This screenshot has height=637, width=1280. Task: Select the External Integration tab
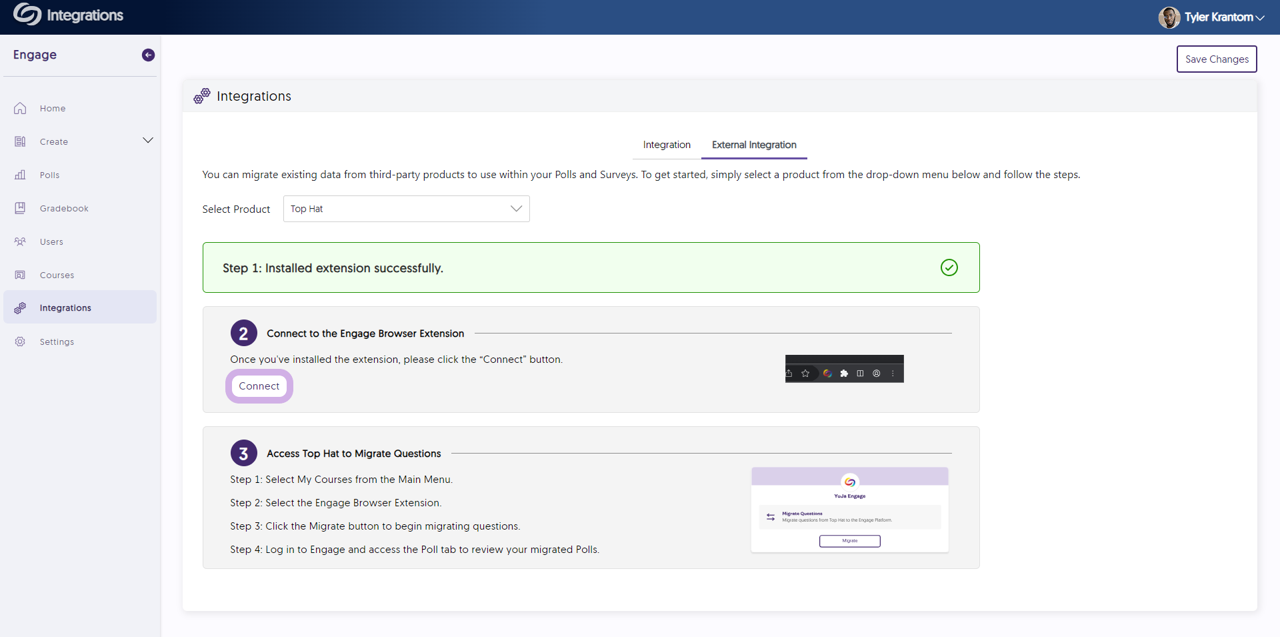pos(754,145)
